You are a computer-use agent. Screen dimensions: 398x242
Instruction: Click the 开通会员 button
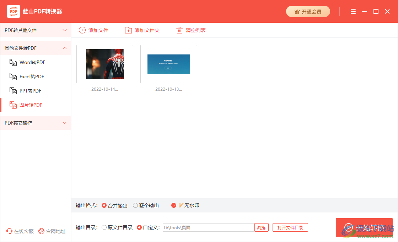tap(308, 11)
